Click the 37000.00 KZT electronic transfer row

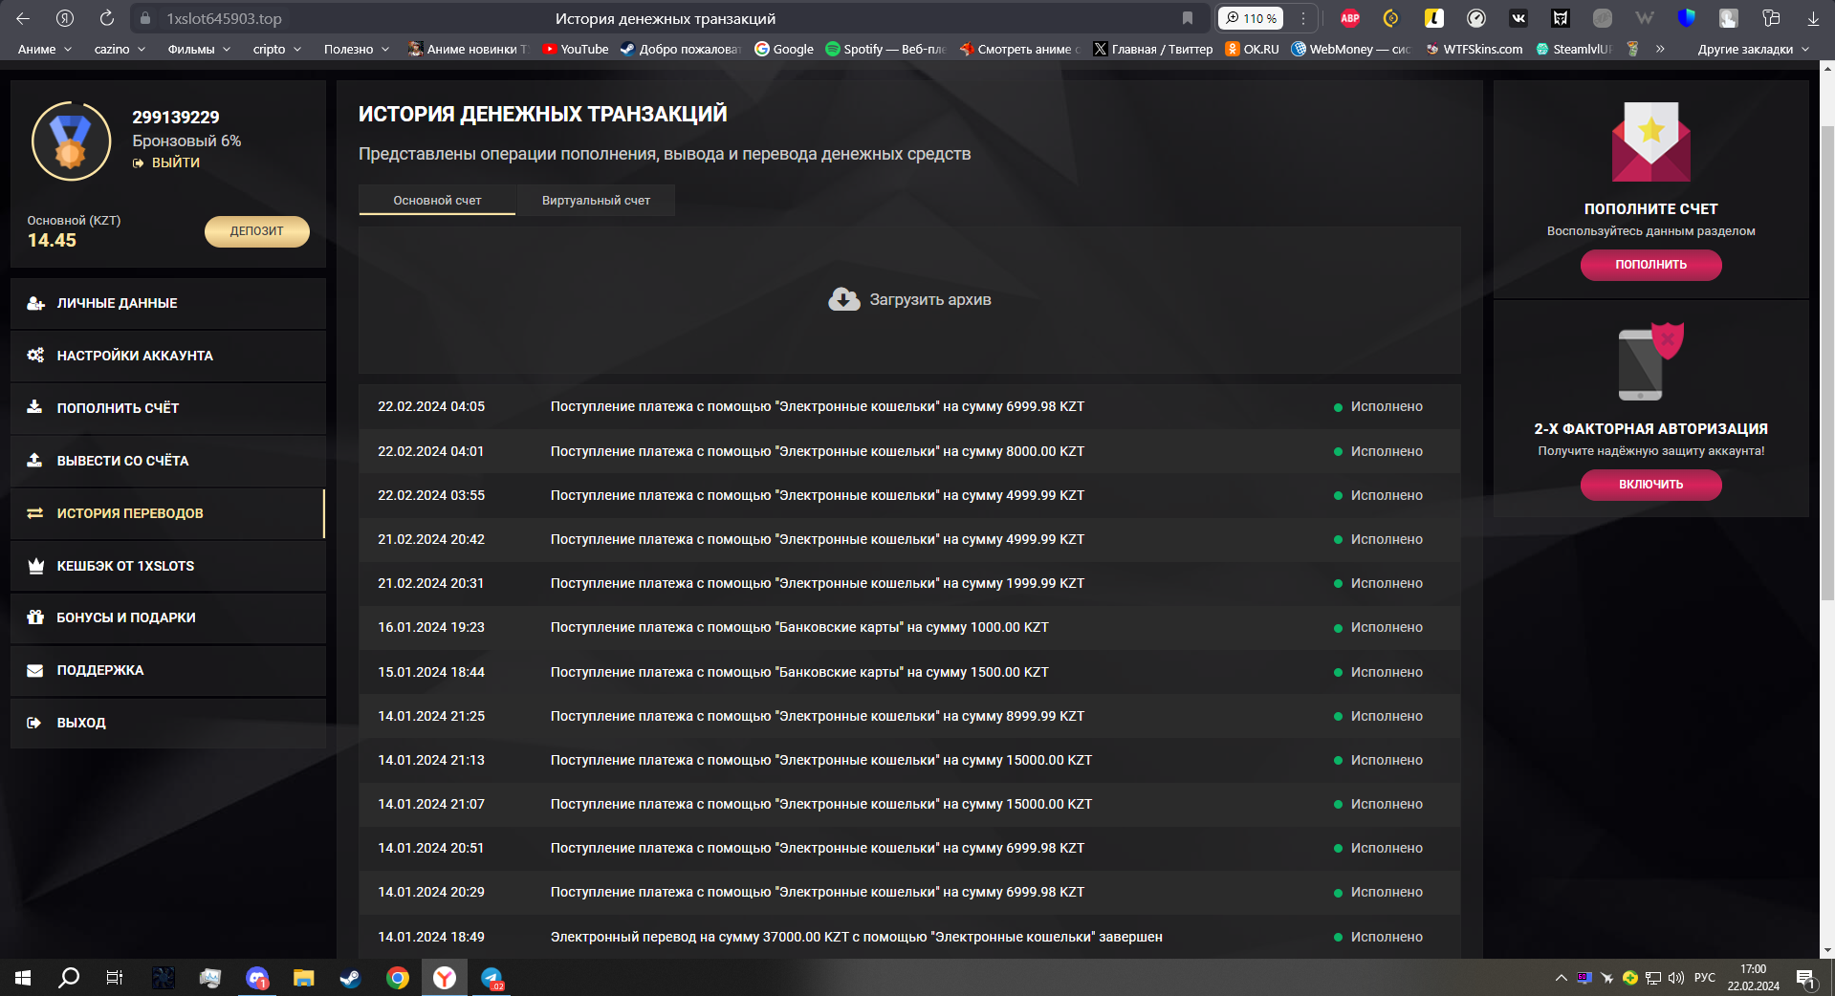click(909, 937)
